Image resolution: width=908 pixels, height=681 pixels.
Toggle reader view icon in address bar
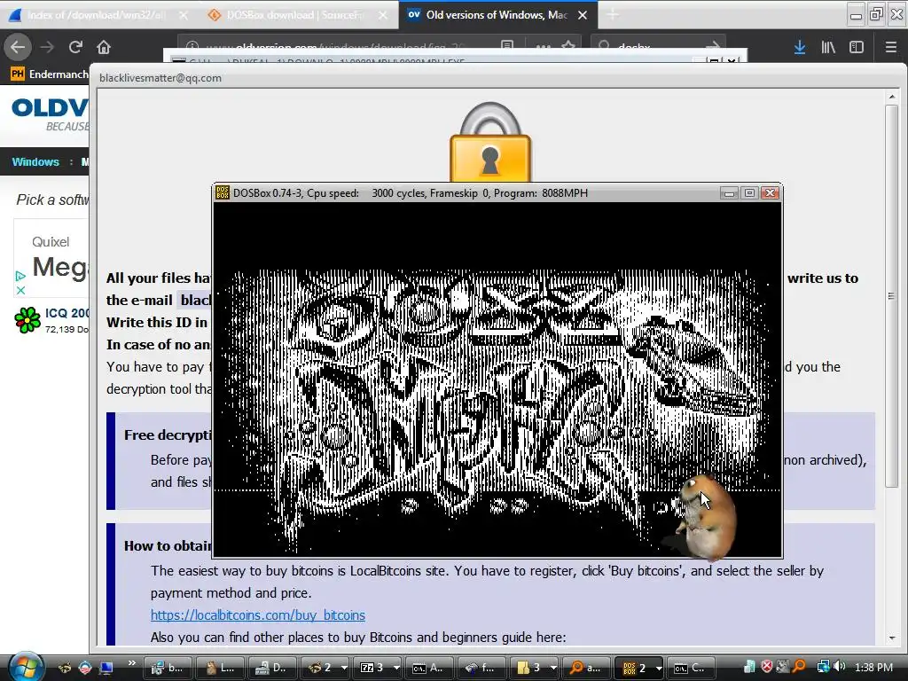(507, 45)
